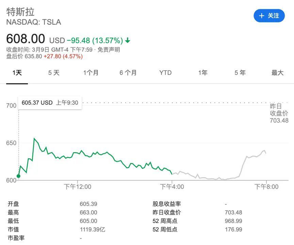The width and height of the screenshot is (294, 245).
Task: Click the 市盈率 row label
Action: 16,238
